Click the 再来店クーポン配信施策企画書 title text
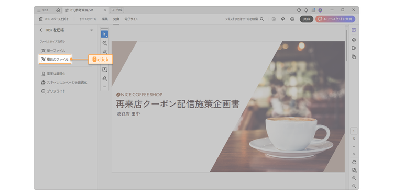Screen dimensions: 393x196 click(x=178, y=104)
